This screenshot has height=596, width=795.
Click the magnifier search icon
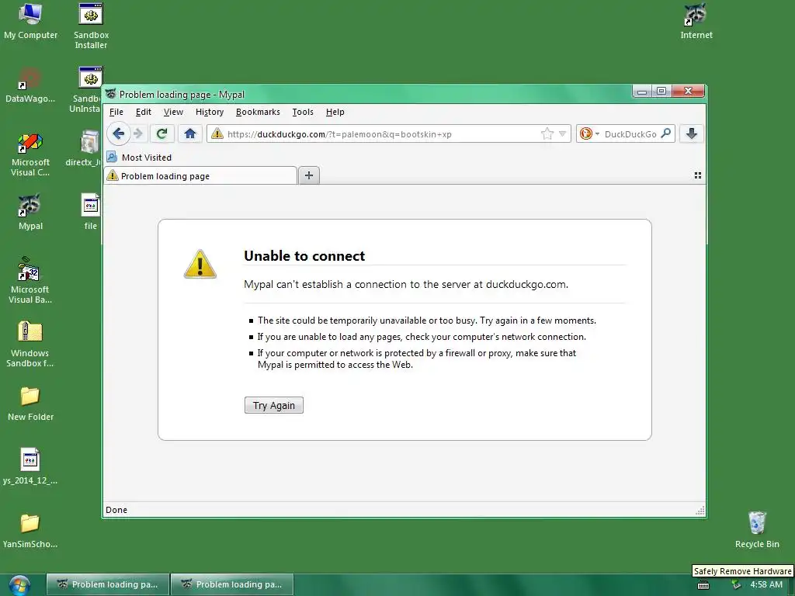click(x=666, y=133)
